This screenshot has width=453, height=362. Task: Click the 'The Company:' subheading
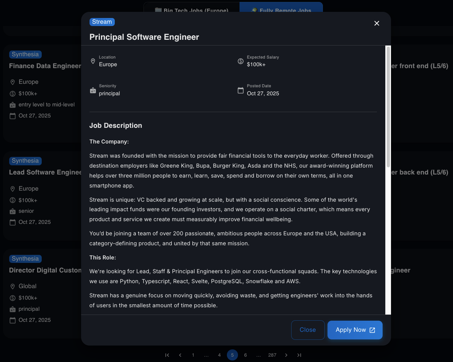click(109, 142)
